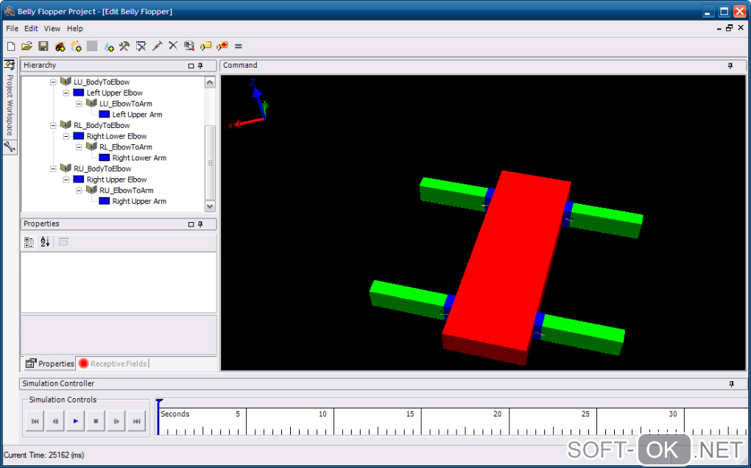Click the yellow tag with red dot icon

coord(222,46)
